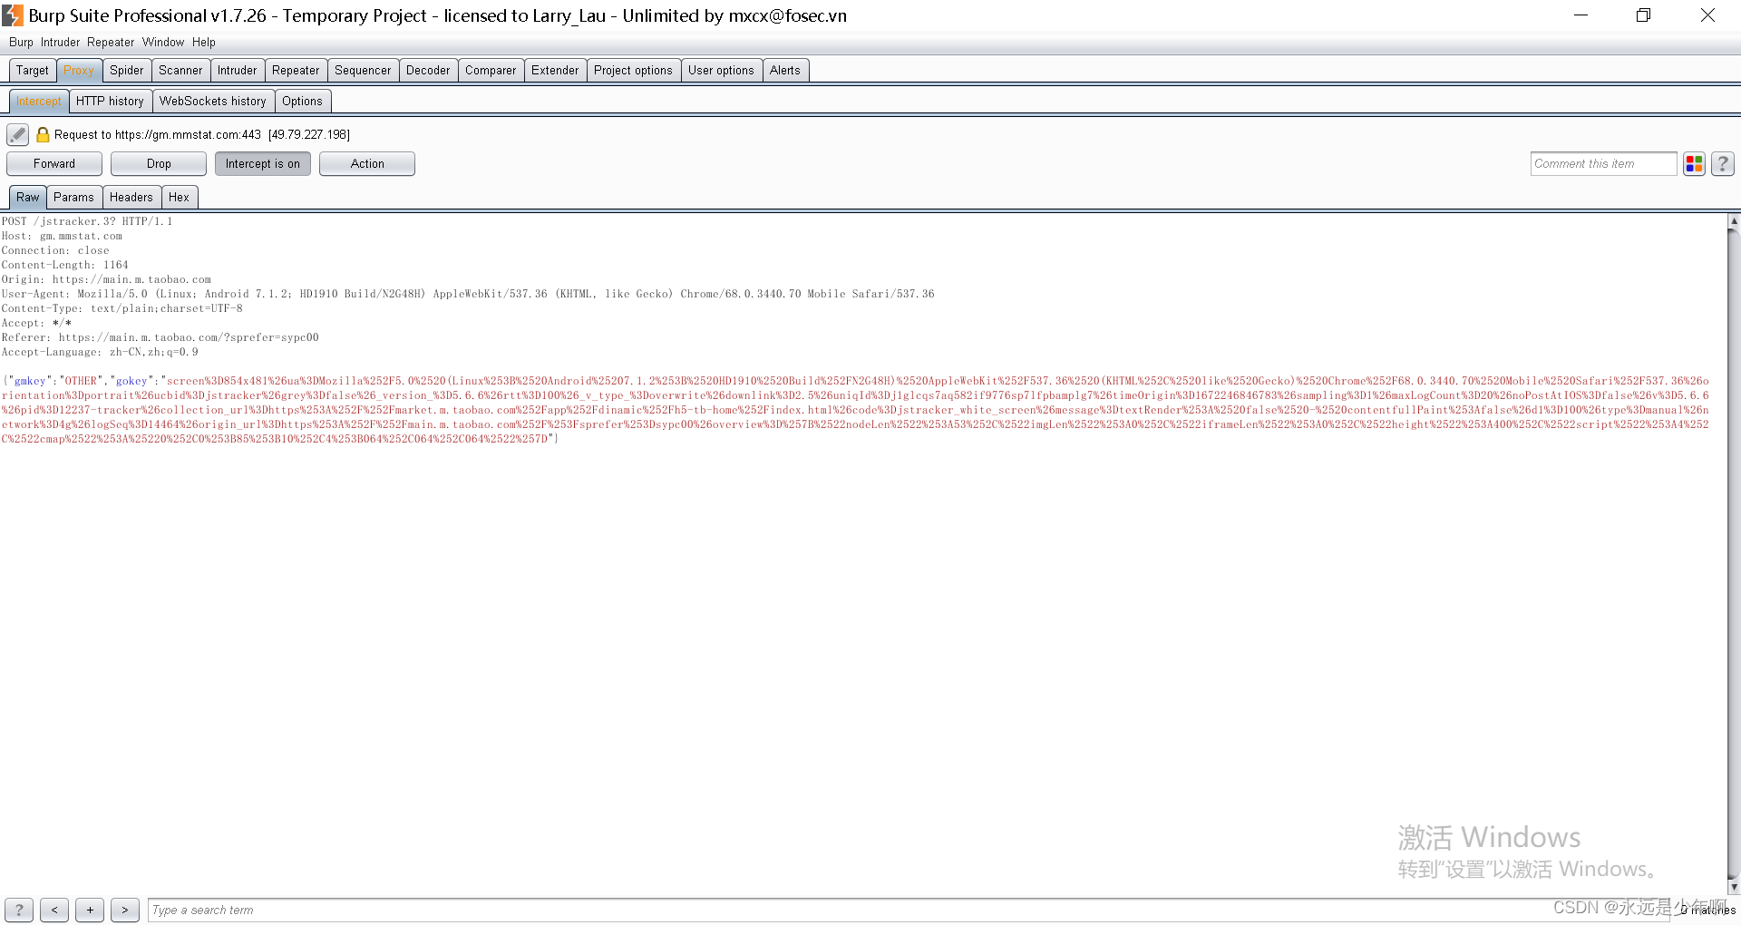The height and width of the screenshot is (925, 1741).
Task: Open the Project options tab
Action: coord(633,71)
